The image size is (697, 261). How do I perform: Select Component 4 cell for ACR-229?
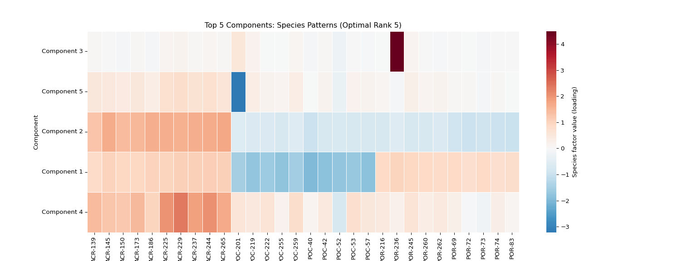pyautogui.click(x=181, y=212)
